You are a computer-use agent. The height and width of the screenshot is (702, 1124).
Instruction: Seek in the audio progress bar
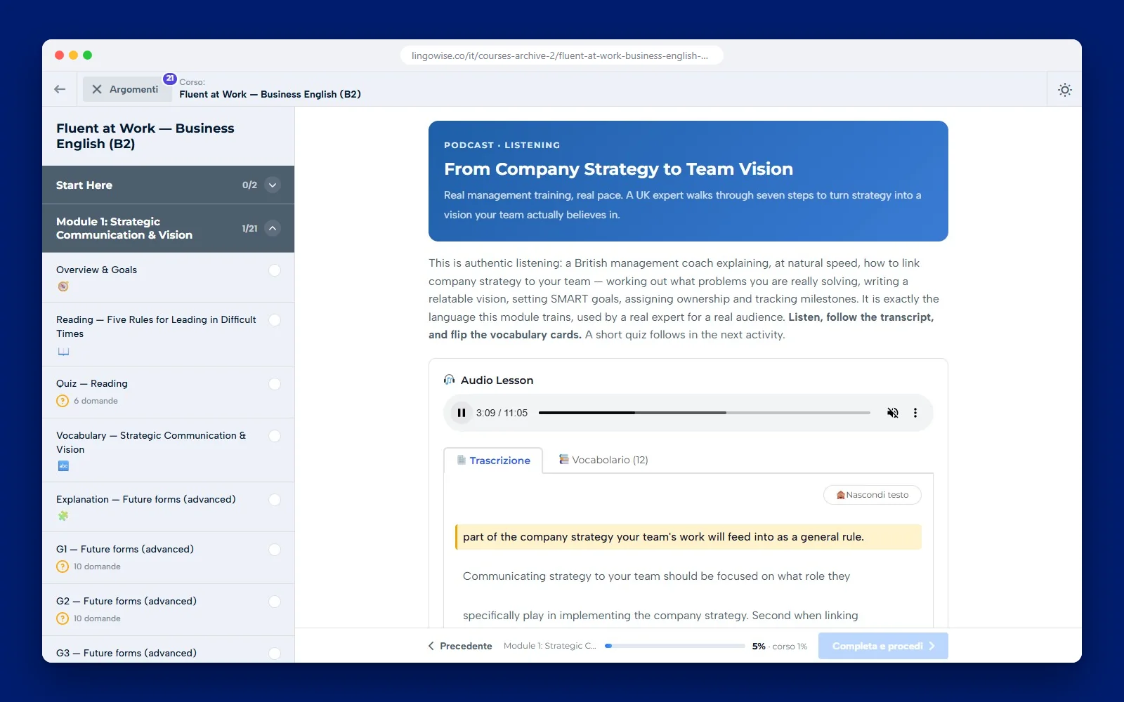[x=704, y=413]
